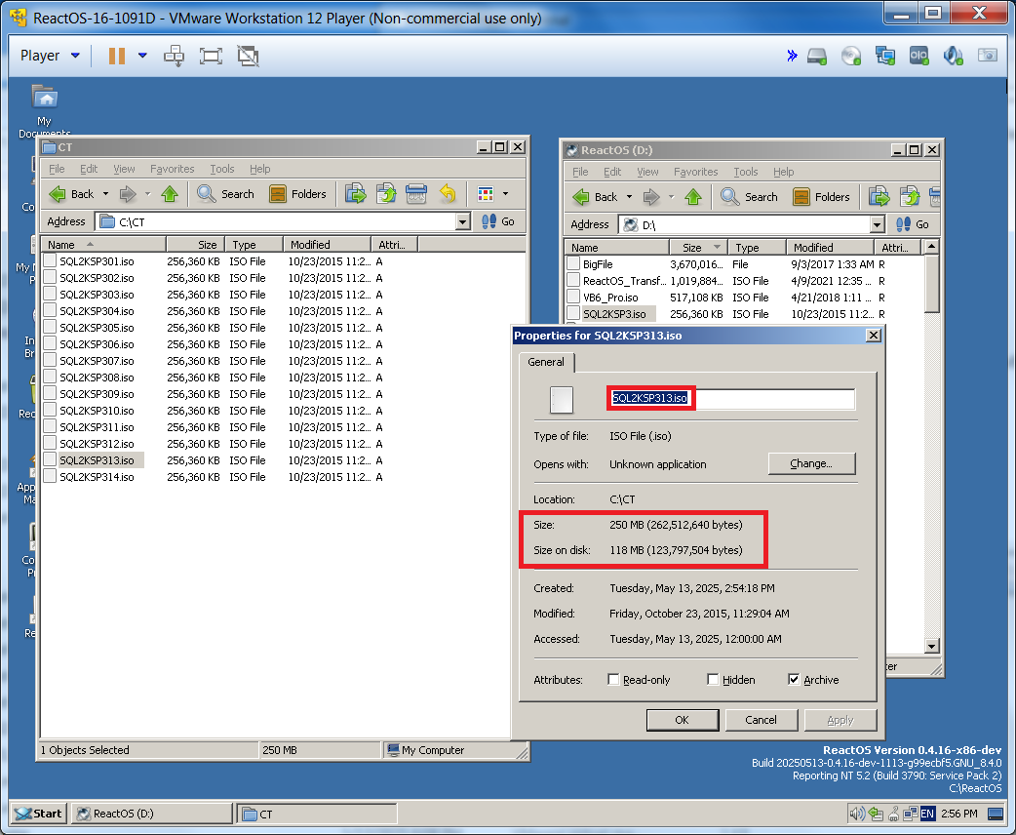Screen dimensions: 1016x835
Task: Click Change... button for Opens with
Action: [811, 464]
